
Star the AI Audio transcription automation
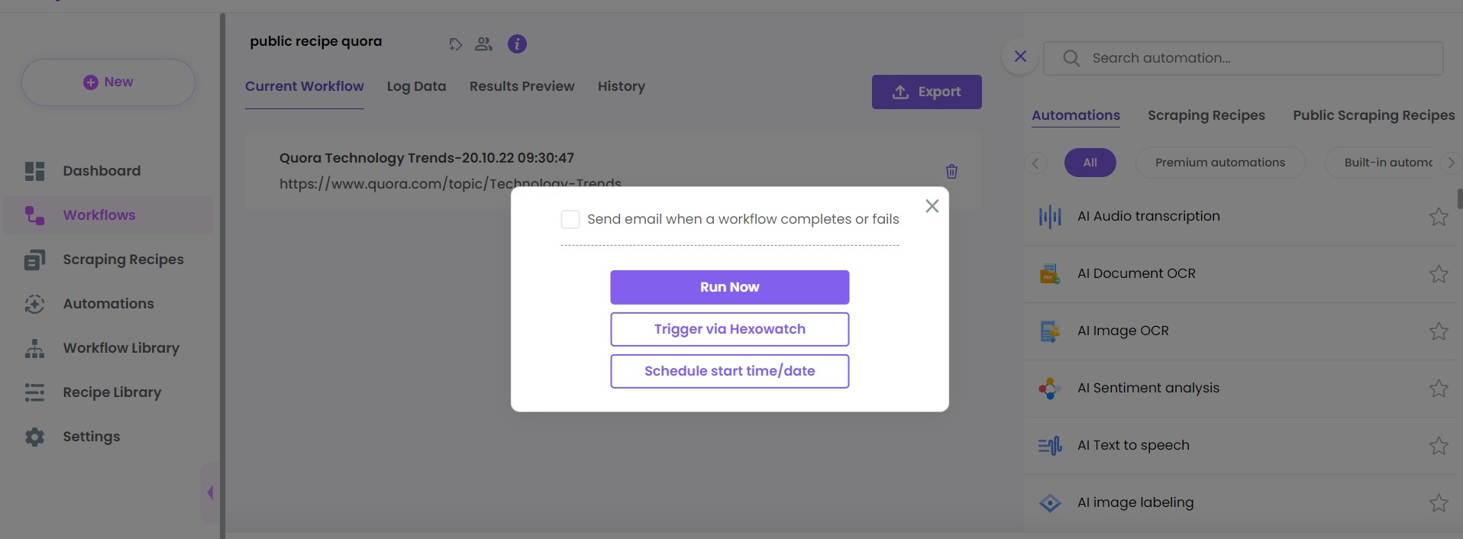click(1439, 217)
